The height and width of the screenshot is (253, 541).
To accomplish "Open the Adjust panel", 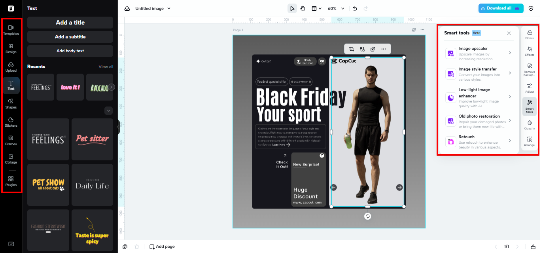I will tap(530, 88).
